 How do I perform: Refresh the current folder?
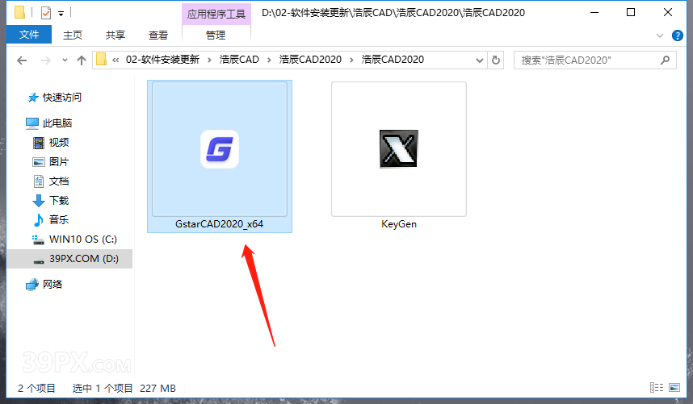pos(496,60)
